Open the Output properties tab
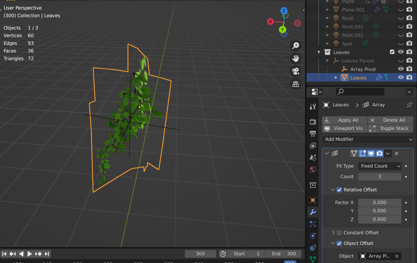This screenshot has width=417, height=263. [x=313, y=134]
